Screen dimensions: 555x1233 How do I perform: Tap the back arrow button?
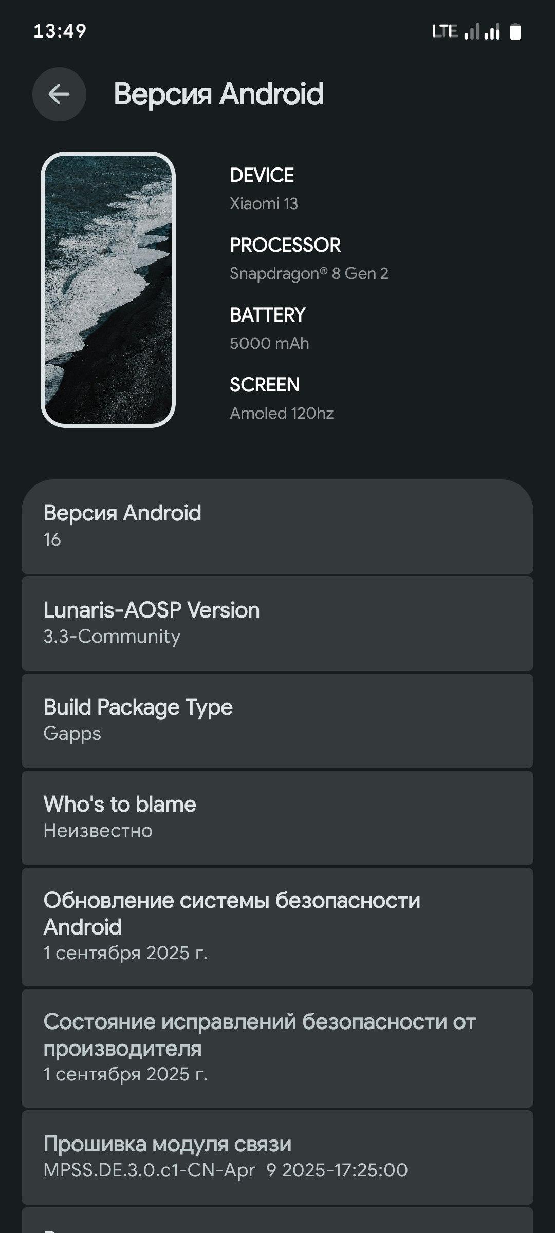click(x=59, y=94)
